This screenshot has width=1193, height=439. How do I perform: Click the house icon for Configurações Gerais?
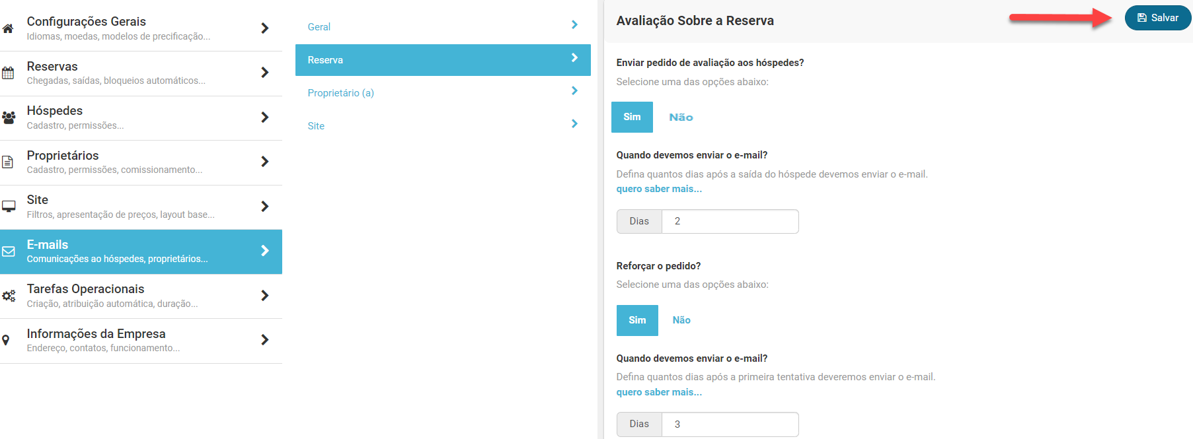point(8,28)
